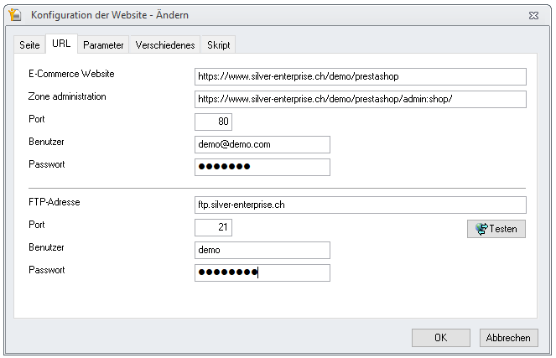Confirm settings with the OK button
556x358 pixels.
(x=441, y=338)
